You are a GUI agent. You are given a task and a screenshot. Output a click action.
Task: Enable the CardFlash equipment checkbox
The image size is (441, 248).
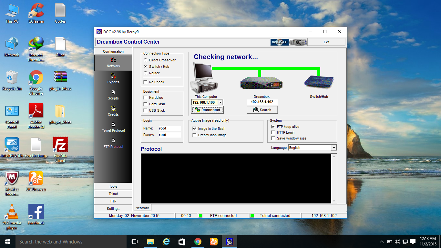tap(146, 104)
